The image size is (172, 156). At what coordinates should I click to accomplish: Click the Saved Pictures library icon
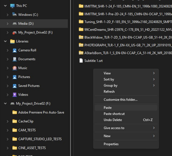pyautogui.click(x=14, y=86)
